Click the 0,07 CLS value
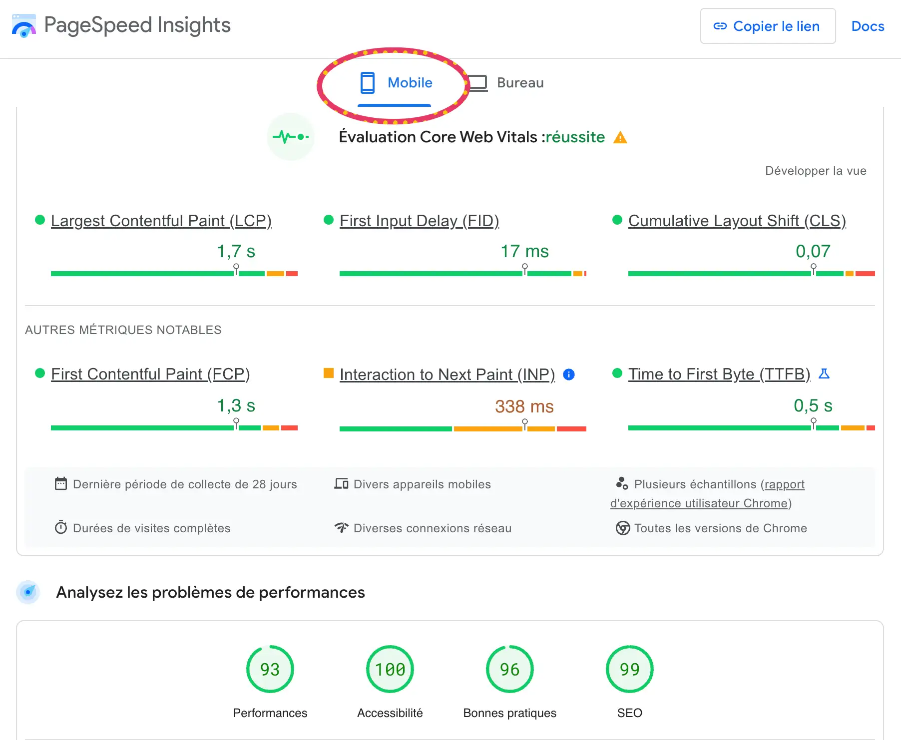This screenshot has height=740, width=901. pos(813,251)
